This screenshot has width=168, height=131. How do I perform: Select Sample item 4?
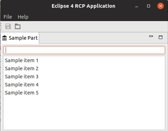pos(84,85)
